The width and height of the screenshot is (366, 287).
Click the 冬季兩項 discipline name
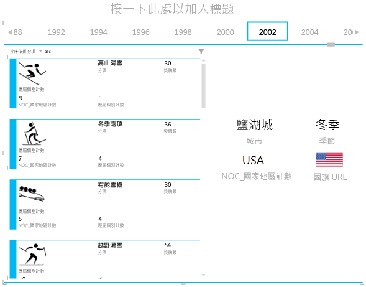tap(110, 124)
